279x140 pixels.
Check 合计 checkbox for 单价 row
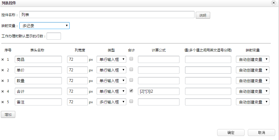(131, 69)
